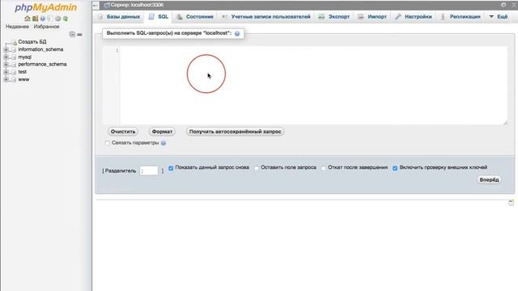Screen dimensions: 518x291
Task: Click server icon in breadcrumb bar
Action: pyautogui.click(x=107, y=5)
